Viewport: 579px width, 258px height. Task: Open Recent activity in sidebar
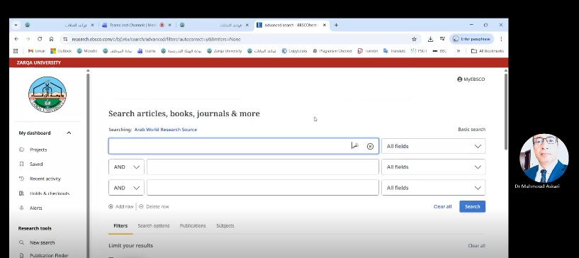(x=45, y=179)
